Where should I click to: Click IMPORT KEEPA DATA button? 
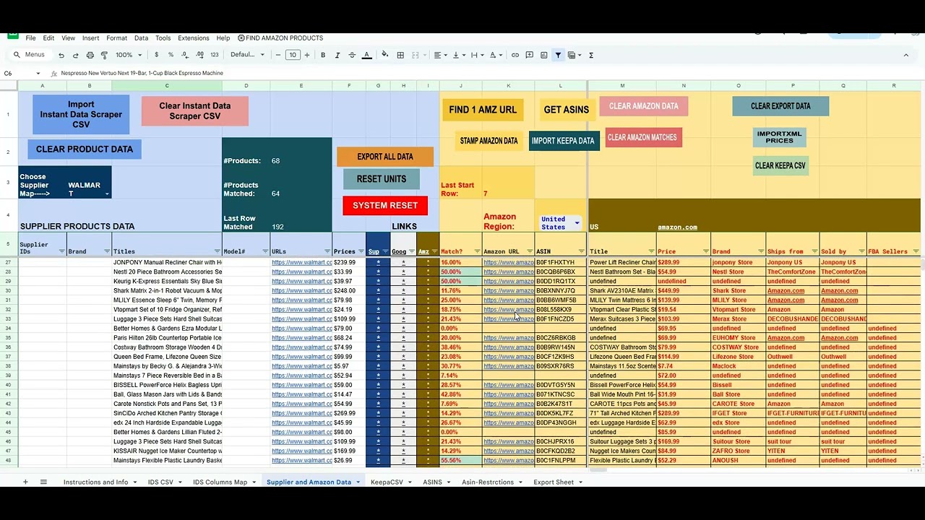tap(563, 141)
